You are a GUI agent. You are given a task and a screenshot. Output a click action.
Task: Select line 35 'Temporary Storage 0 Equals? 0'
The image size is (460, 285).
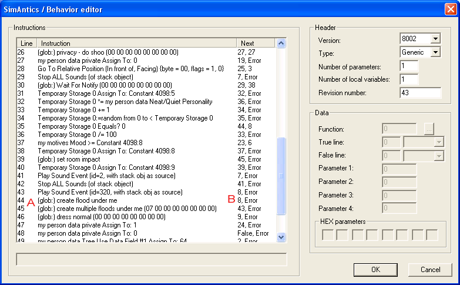(x=146, y=126)
